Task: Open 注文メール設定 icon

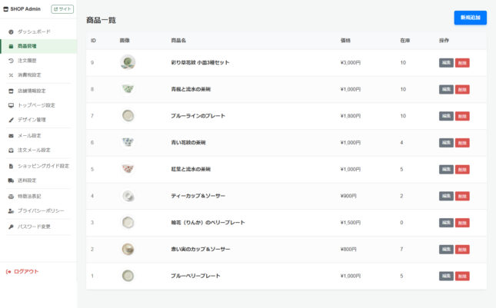Action: [11, 151]
